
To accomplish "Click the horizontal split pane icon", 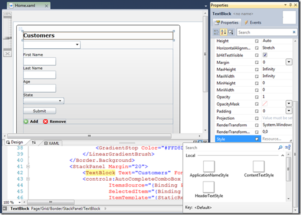I will pos(200,142).
